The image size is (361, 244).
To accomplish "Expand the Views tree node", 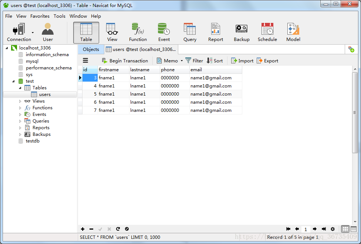I will (20, 101).
